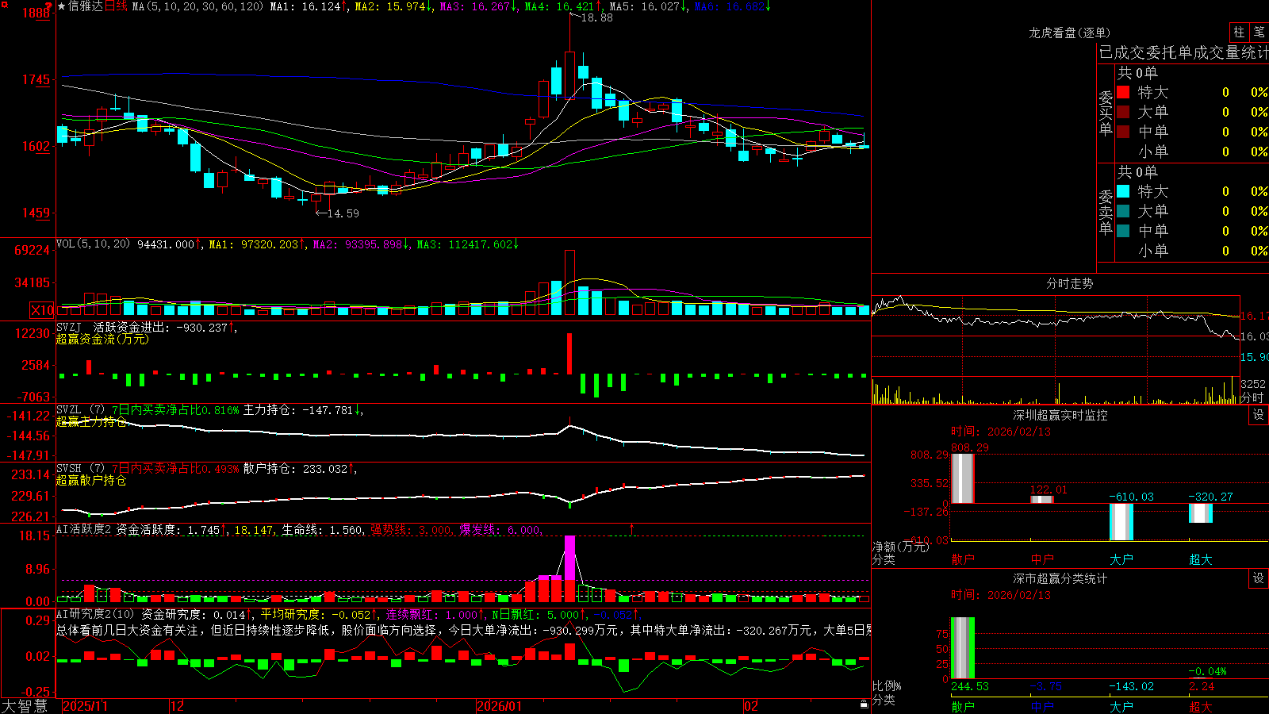Click the 分时走势 panel title
1269x714 pixels.
[x=1070, y=283]
